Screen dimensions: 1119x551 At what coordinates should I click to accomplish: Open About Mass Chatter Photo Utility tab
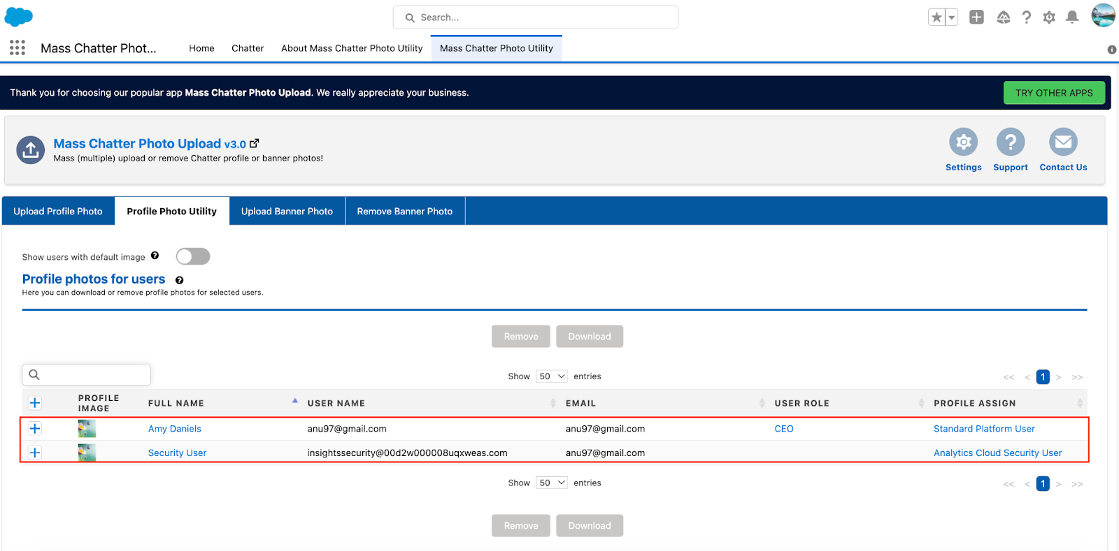[352, 48]
